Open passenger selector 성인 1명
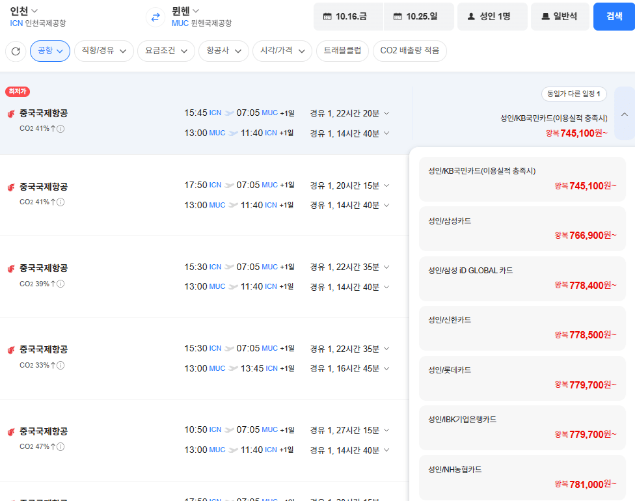 click(x=493, y=17)
